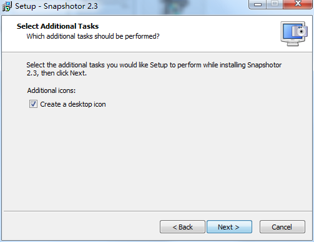
Task: Return to previous page with < Back
Action: click(x=182, y=227)
